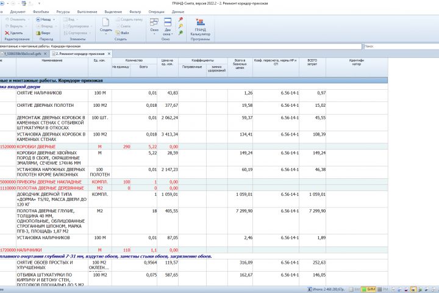This screenshot has height=293, width=439.
Task: Click the Создать blank page icon
Action: [x=106, y=22]
